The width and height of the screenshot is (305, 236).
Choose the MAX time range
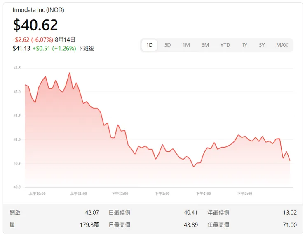tap(282, 45)
